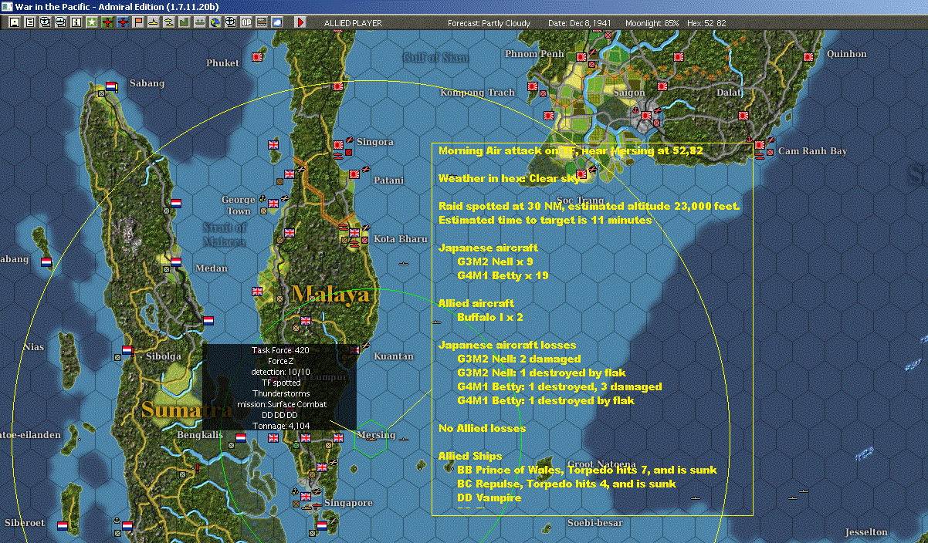928x543 pixels.
Task: Click the green land base toolbar icon
Action: pyautogui.click(x=185, y=23)
